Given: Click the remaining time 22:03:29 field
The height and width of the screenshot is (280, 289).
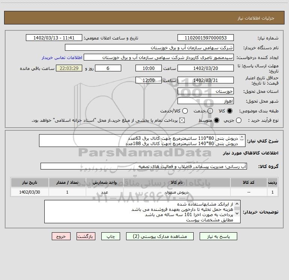Looking at the screenshot, I should (69, 68).
